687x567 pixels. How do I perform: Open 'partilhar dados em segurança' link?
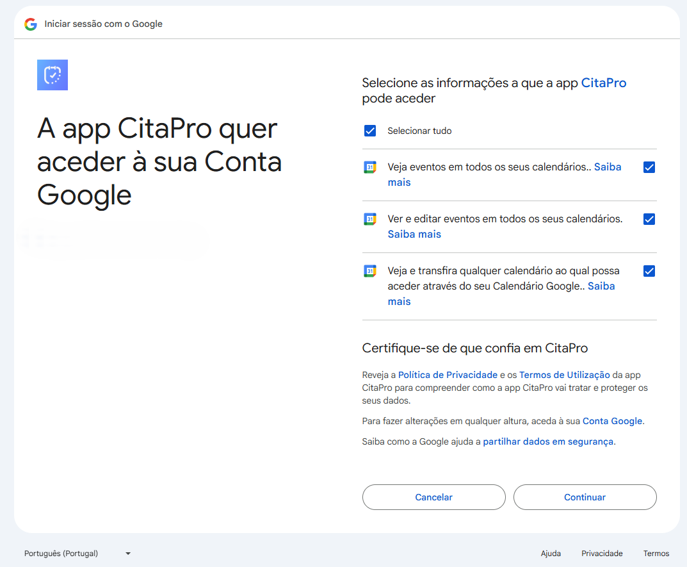[x=548, y=441]
